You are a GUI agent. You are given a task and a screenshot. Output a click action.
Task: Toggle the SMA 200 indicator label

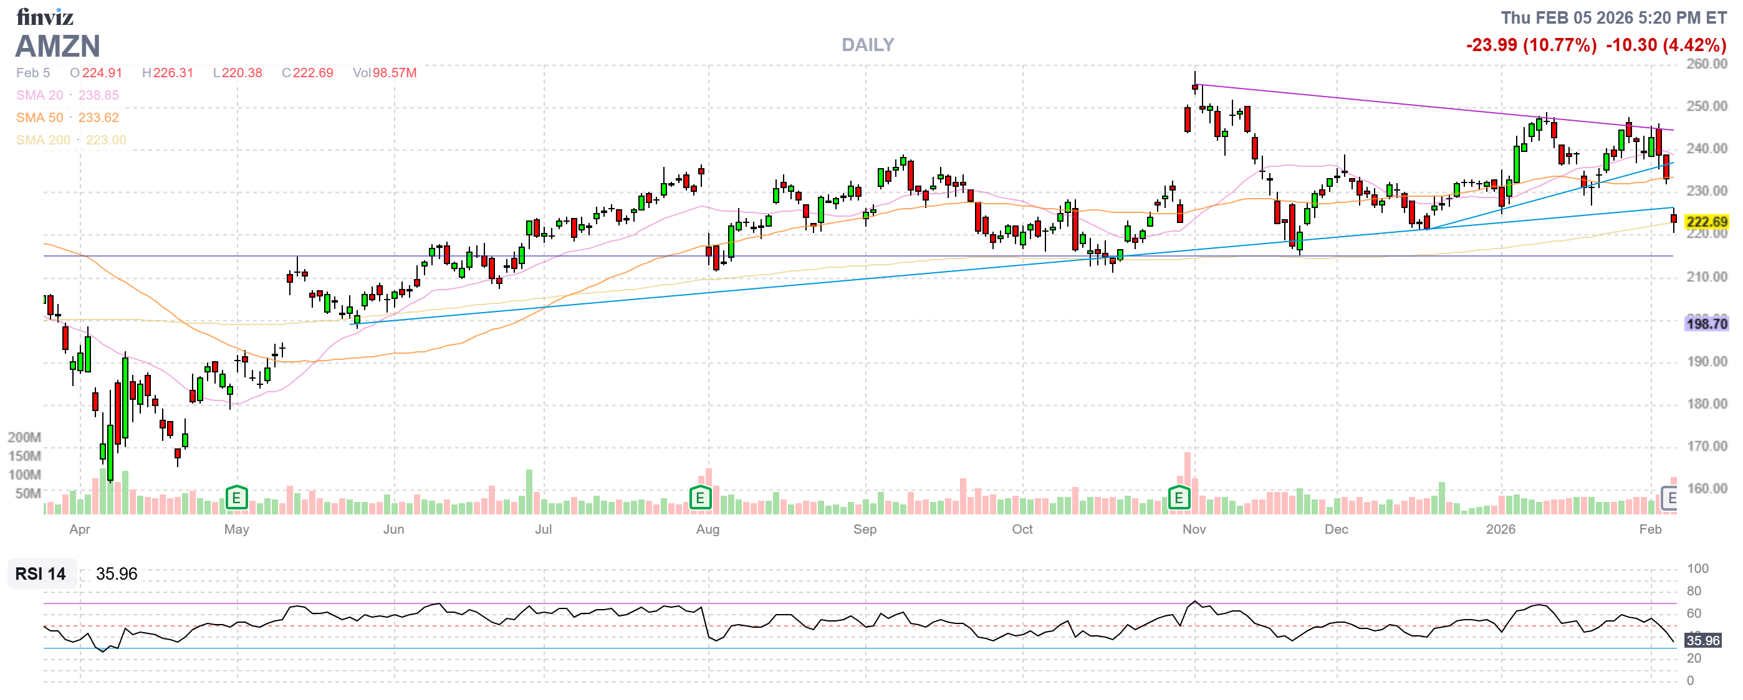[x=42, y=140]
